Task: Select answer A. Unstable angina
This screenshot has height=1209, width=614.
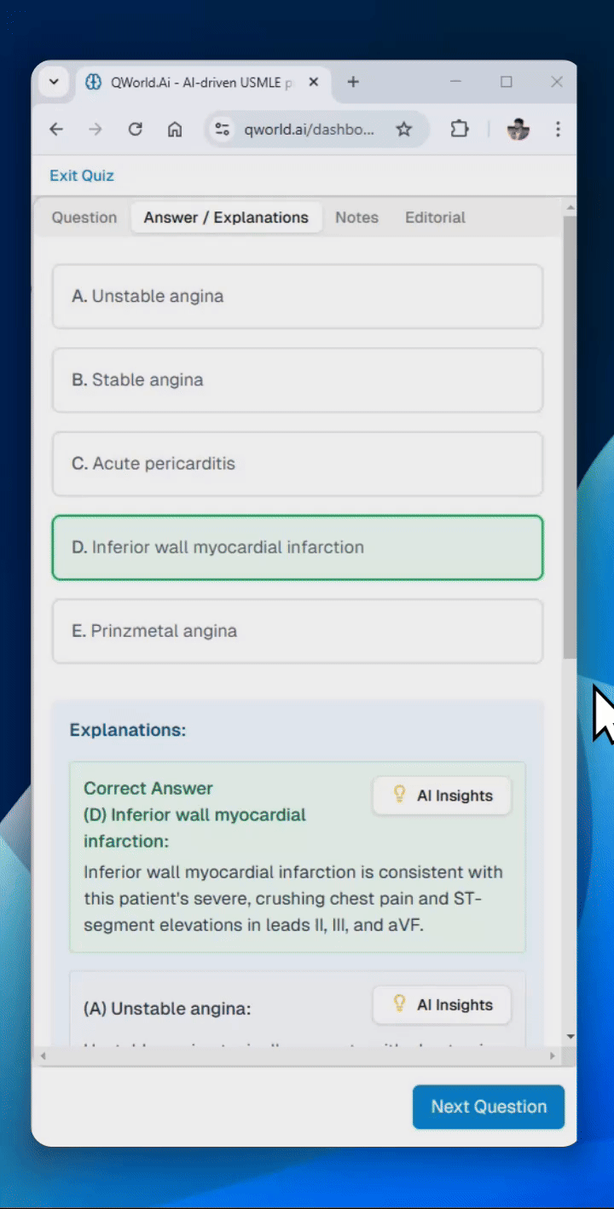Action: 298,297
